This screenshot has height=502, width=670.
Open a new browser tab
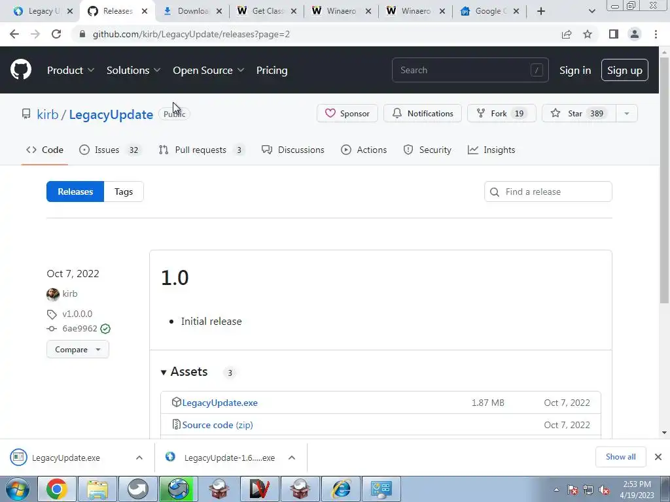click(x=541, y=11)
